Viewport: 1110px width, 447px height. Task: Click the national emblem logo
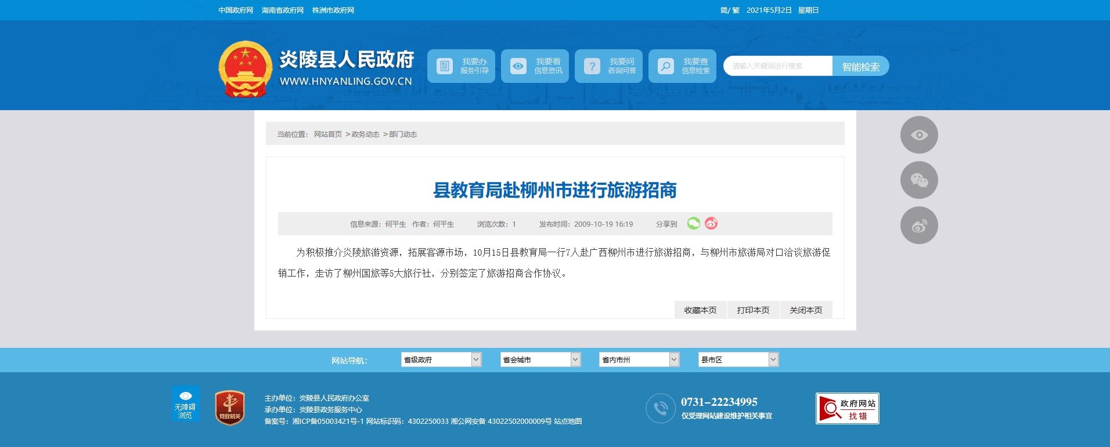(245, 70)
